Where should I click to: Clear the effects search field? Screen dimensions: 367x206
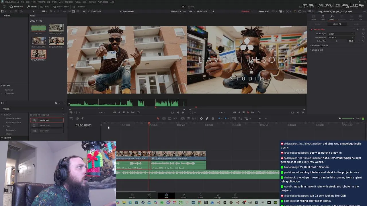63,109
